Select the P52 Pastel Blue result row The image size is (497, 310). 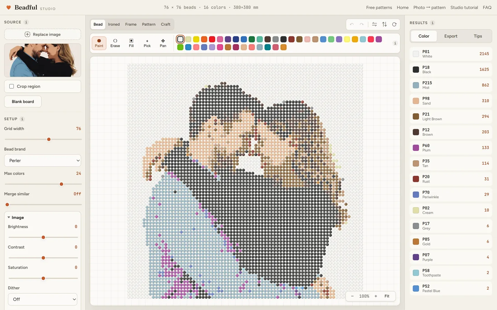(451, 288)
